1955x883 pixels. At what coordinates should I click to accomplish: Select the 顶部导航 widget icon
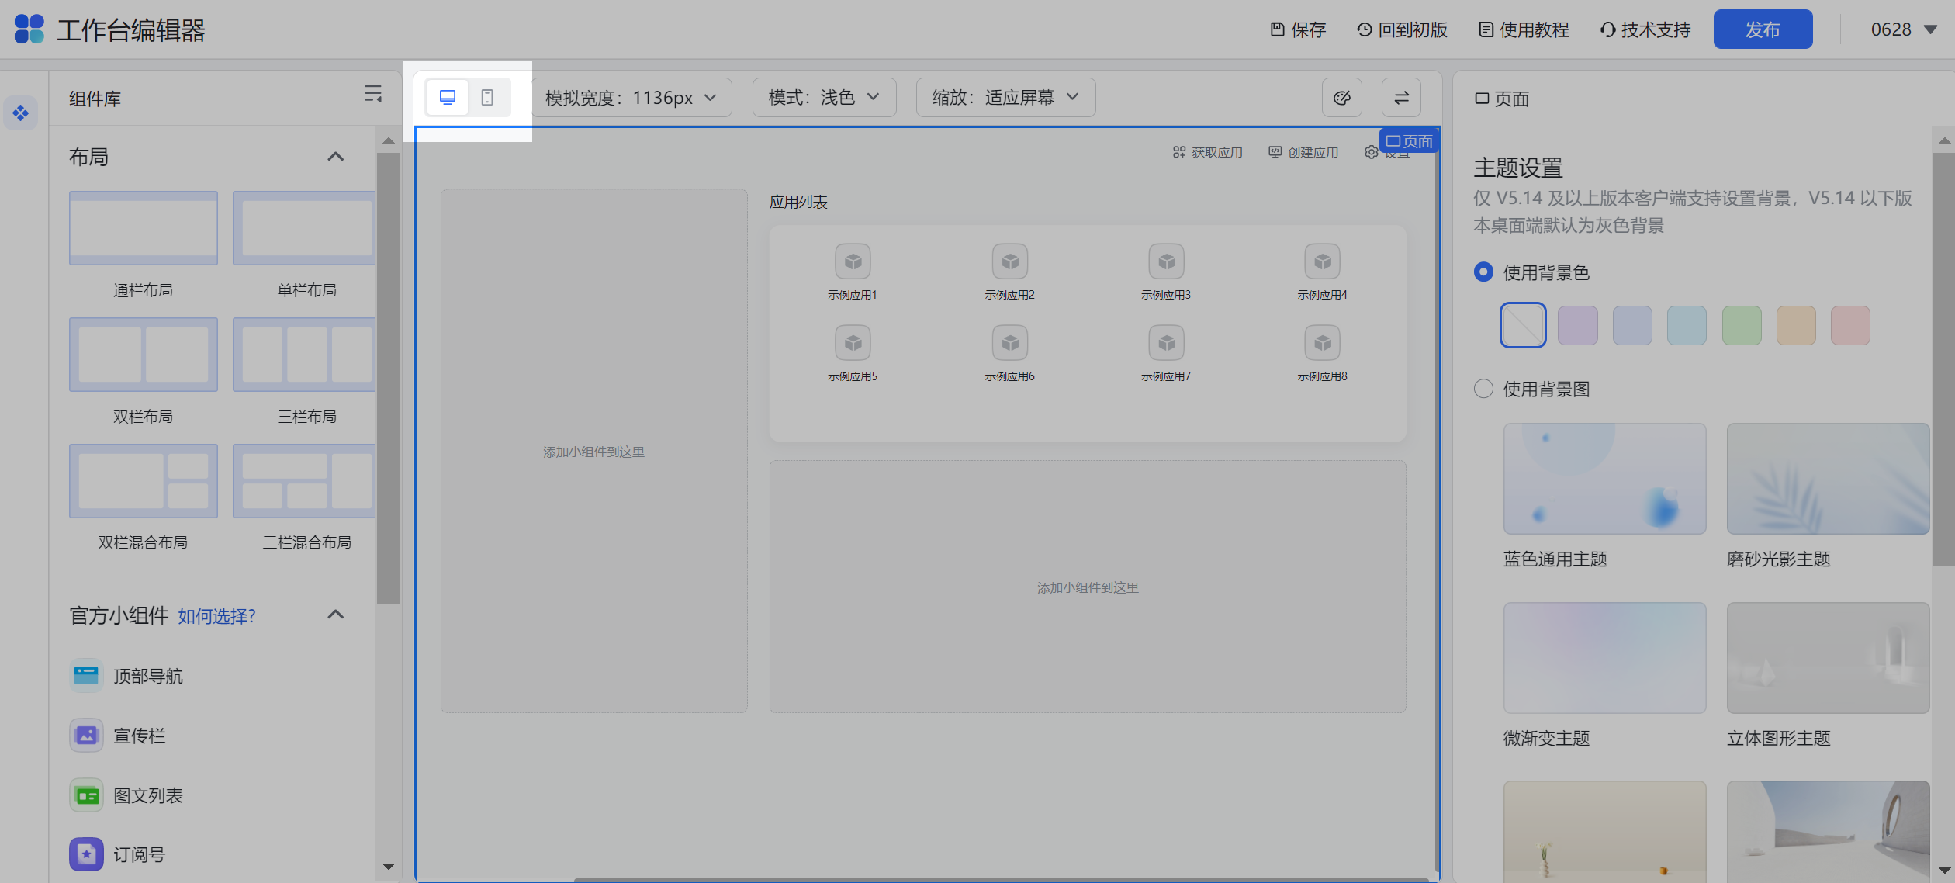click(x=86, y=676)
